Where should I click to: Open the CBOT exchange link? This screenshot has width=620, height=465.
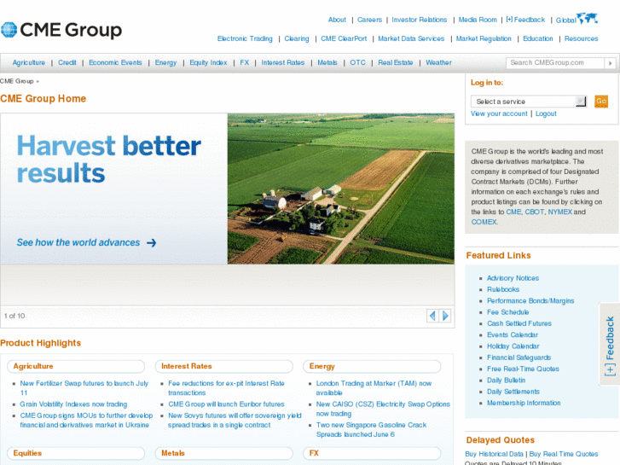[x=535, y=212]
